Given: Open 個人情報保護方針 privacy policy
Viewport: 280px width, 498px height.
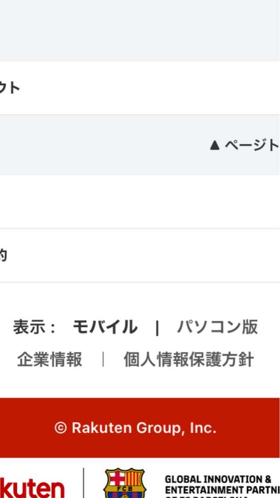Looking at the screenshot, I should 188,360.
